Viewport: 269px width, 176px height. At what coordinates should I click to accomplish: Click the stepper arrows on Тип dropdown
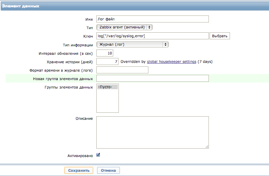149,27
